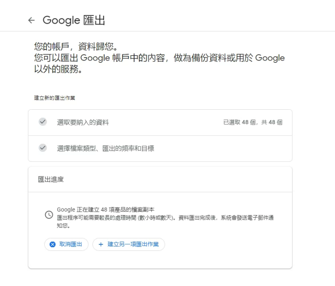Go back using the arrow beside Google 匯出

(31, 20)
